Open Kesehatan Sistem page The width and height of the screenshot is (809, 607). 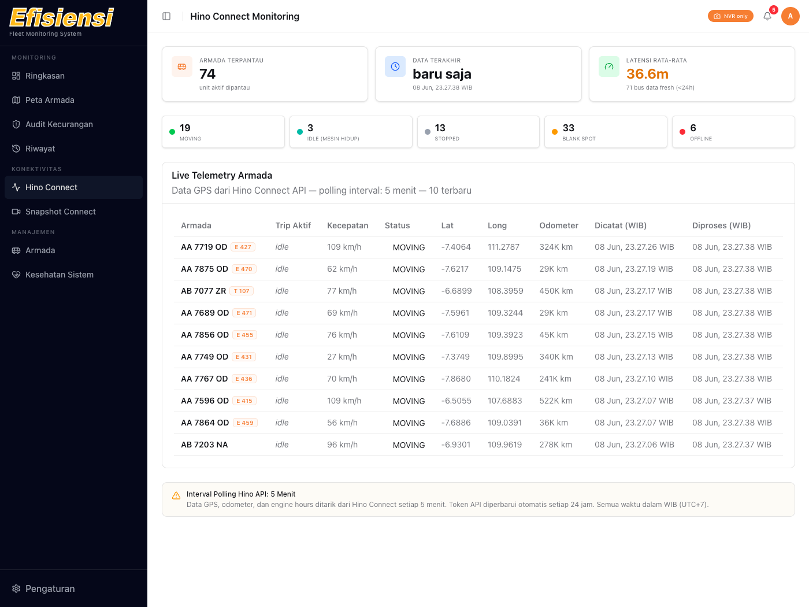(73, 275)
